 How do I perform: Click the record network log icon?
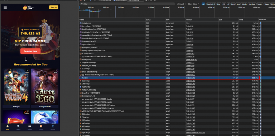point(81,0)
